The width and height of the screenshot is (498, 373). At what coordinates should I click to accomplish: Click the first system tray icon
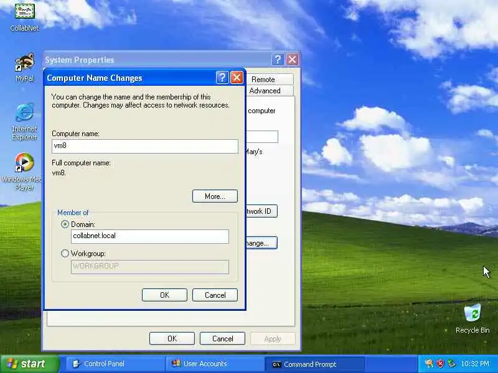[x=429, y=364]
